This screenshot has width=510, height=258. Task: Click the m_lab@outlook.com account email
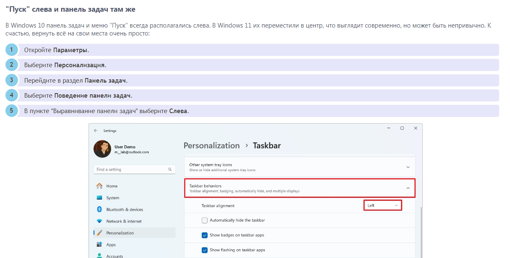(132, 152)
